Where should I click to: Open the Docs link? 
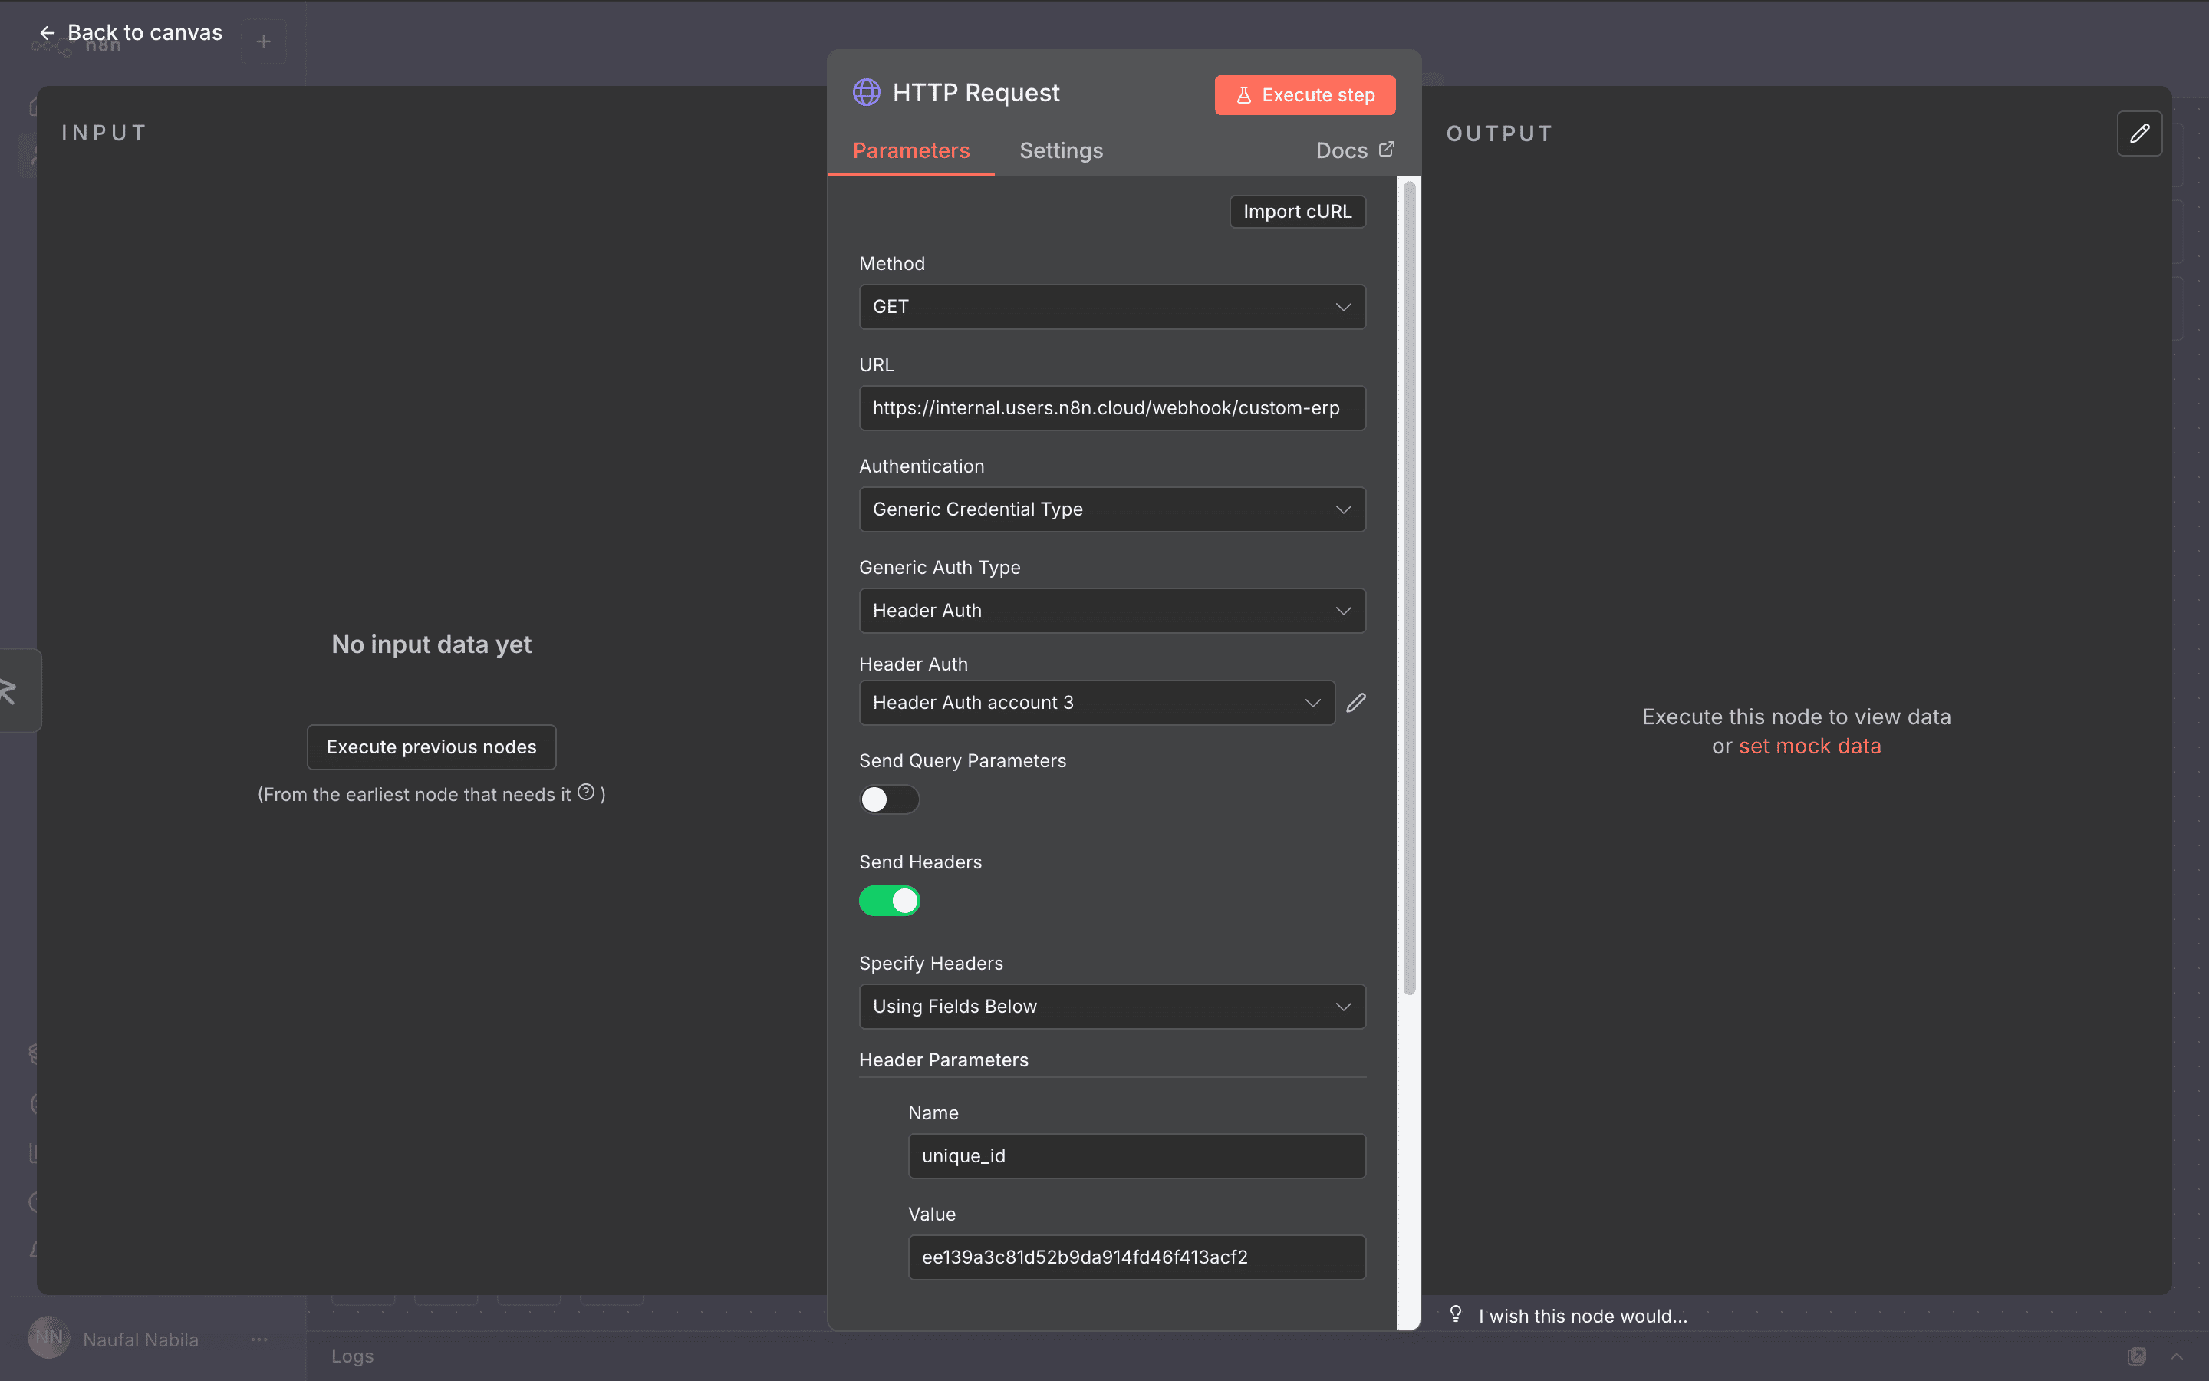point(1355,150)
